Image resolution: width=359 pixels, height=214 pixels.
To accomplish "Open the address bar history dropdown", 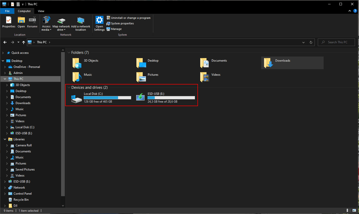I will 303,42.
